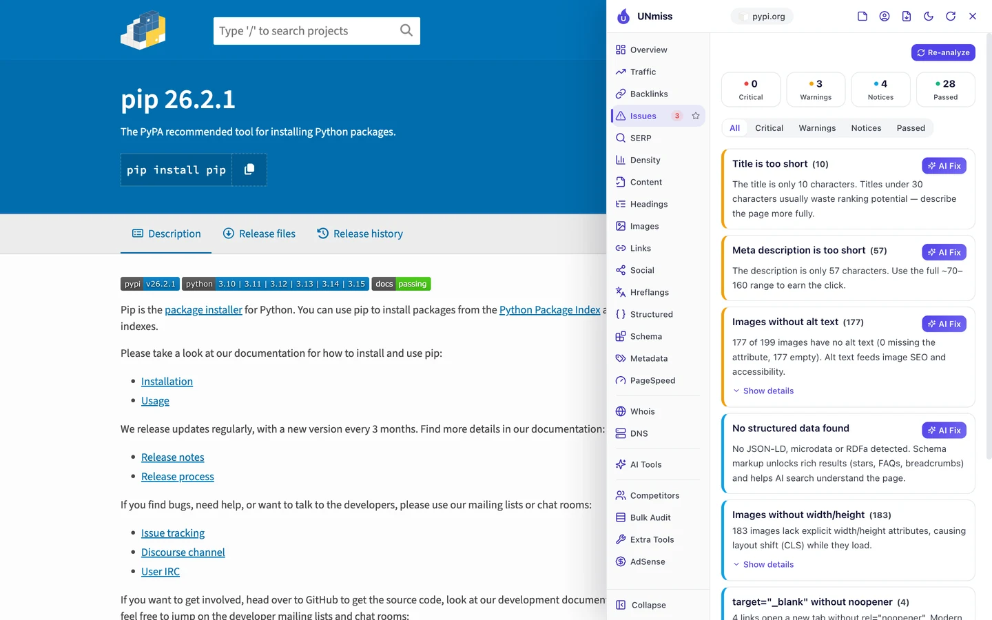The image size is (992, 620).
Task: Open the Hreflangs section
Action: 658,292
